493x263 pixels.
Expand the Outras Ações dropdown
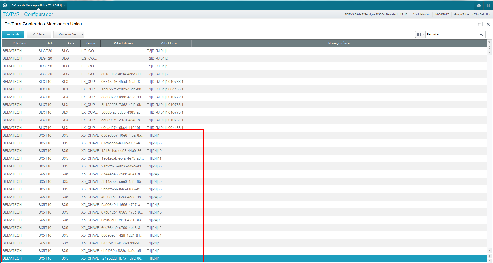(69, 34)
